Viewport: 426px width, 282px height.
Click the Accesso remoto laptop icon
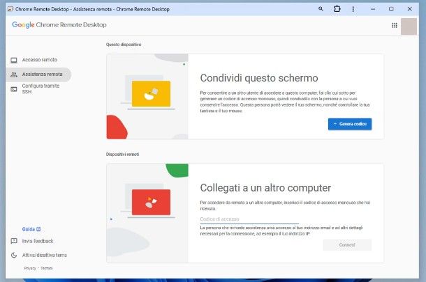[x=14, y=60]
